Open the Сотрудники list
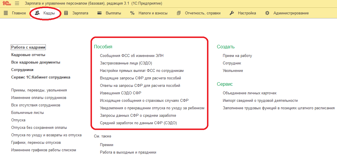The height and width of the screenshot is (155, 337). 22,70
